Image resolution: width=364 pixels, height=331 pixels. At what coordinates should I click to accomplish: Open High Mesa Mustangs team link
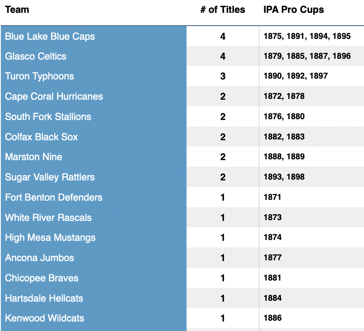click(50, 237)
